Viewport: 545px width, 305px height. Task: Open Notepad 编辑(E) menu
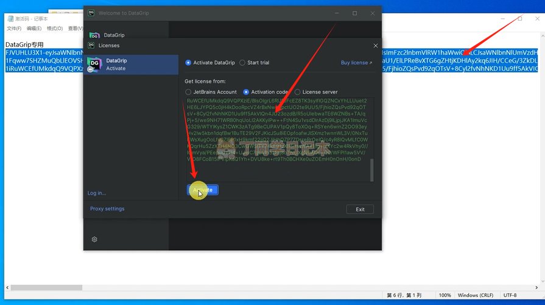33,28
